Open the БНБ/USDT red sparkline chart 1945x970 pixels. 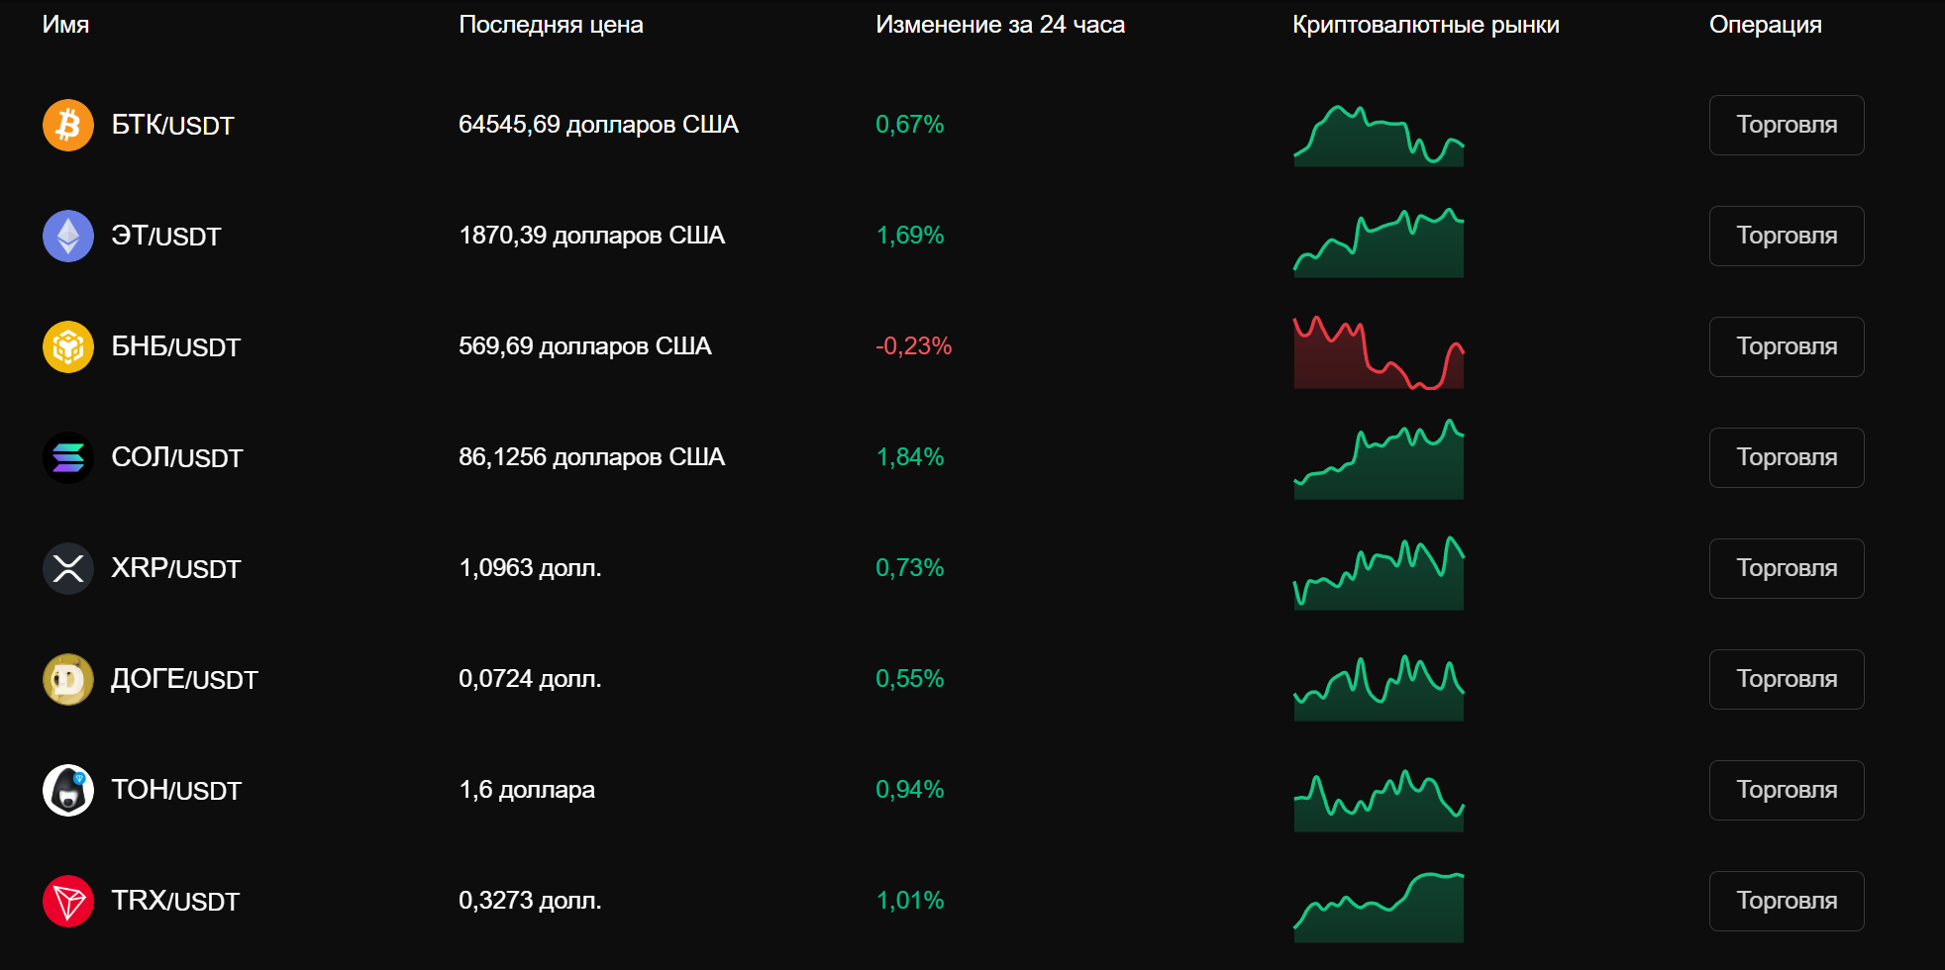coord(1379,352)
